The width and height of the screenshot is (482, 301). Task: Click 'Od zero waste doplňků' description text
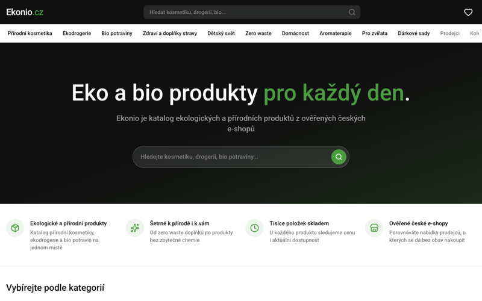[x=191, y=236]
